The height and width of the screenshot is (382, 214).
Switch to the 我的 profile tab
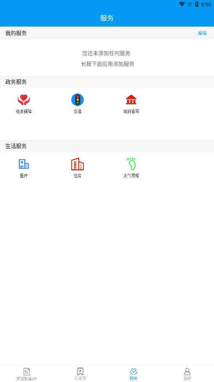187,374
